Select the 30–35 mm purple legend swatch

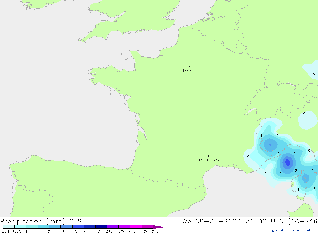pyautogui.click(x=113, y=227)
